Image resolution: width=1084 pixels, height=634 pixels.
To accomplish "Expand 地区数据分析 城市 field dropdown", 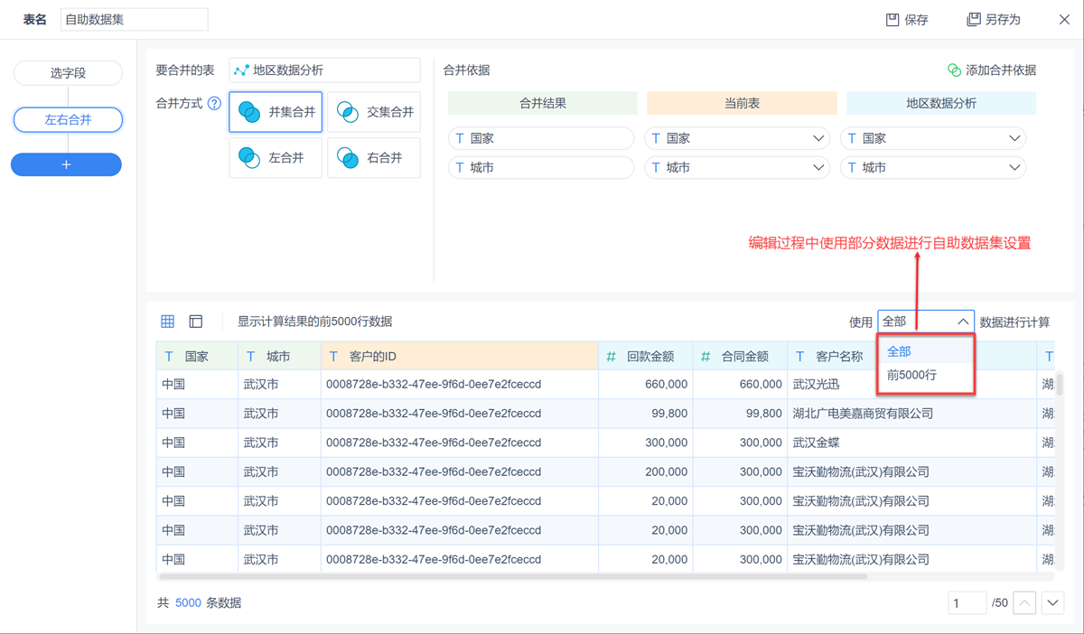I will [1014, 168].
